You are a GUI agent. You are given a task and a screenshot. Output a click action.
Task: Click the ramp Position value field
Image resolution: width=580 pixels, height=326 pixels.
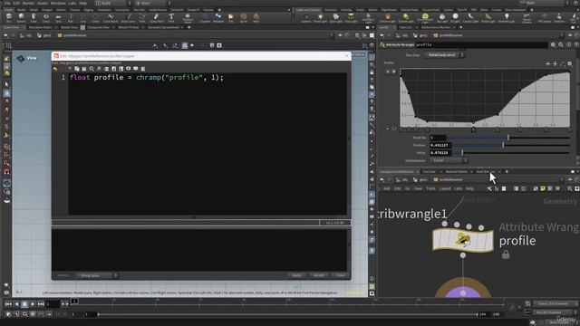click(440, 145)
